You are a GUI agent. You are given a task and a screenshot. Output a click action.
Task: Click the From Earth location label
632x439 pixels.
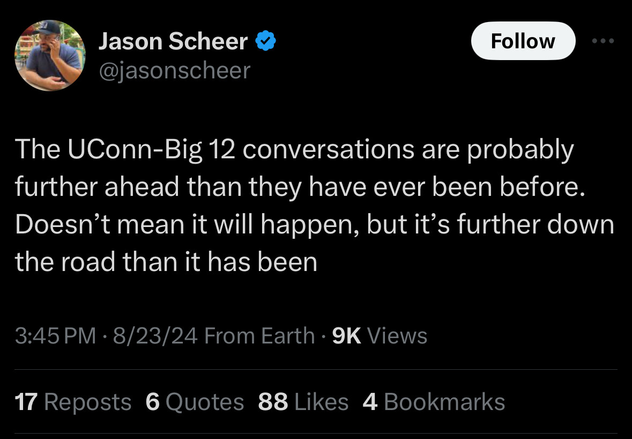(259, 336)
